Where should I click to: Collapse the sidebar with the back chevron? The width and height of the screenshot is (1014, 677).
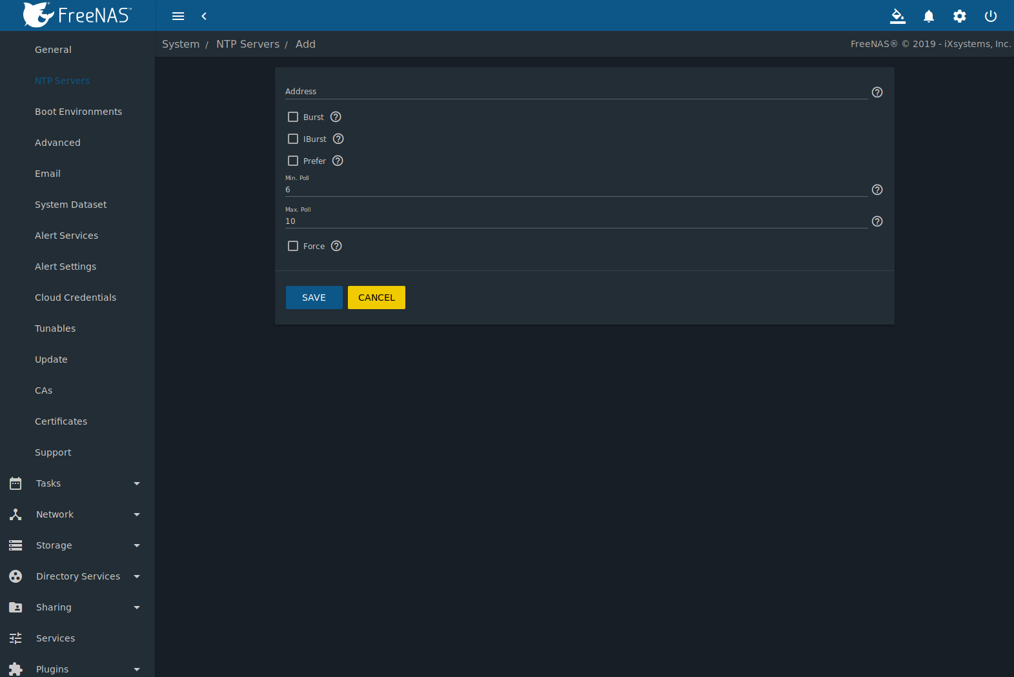[x=204, y=16]
